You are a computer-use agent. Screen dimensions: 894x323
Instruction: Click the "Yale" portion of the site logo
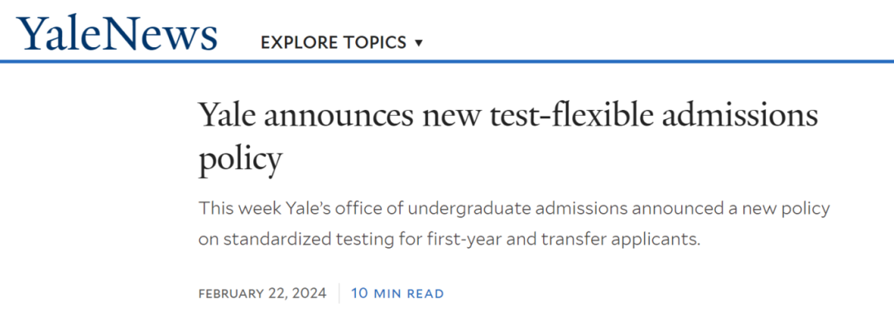pyautogui.click(x=65, y=32)
